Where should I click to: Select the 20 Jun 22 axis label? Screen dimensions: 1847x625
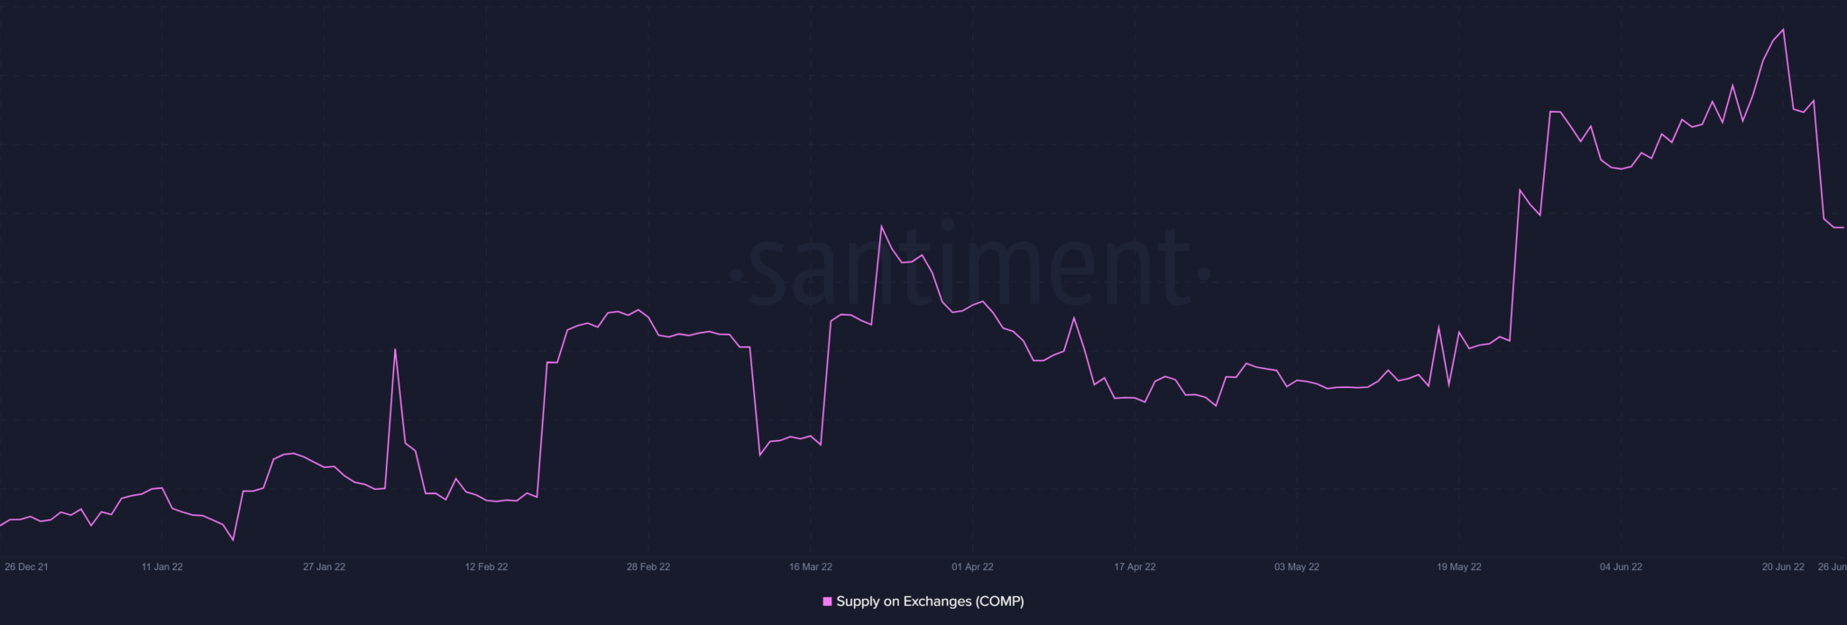[x=1783, y=567]
